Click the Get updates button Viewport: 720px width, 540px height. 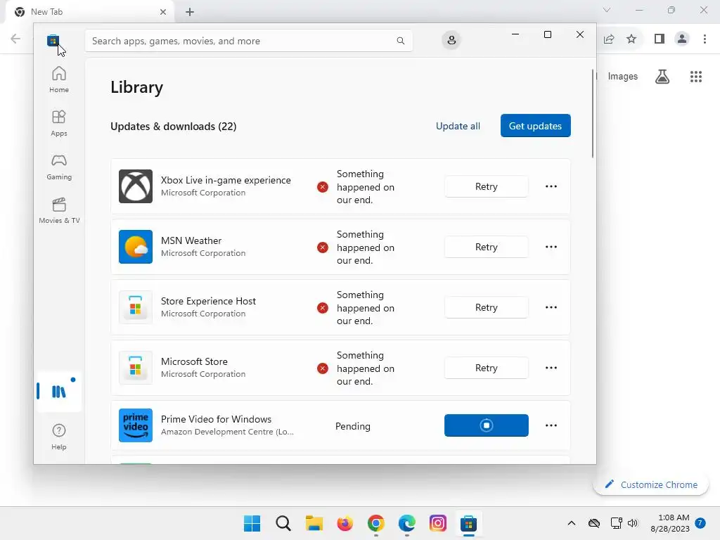535,126
